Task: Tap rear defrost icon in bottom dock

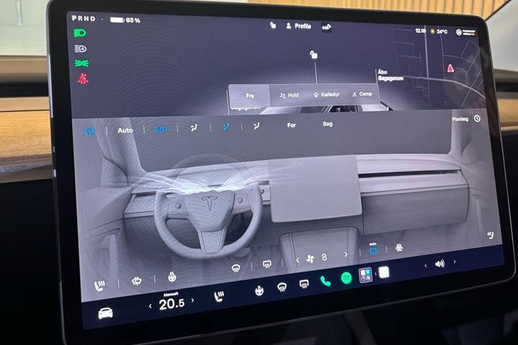Action: coord(304,284)
